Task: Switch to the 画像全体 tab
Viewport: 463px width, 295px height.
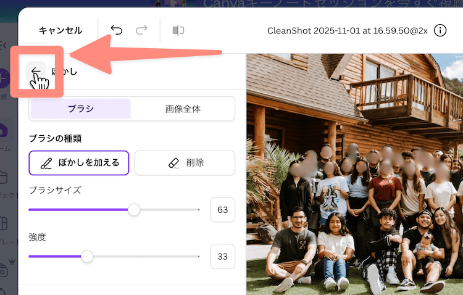Action: point(183,109)
